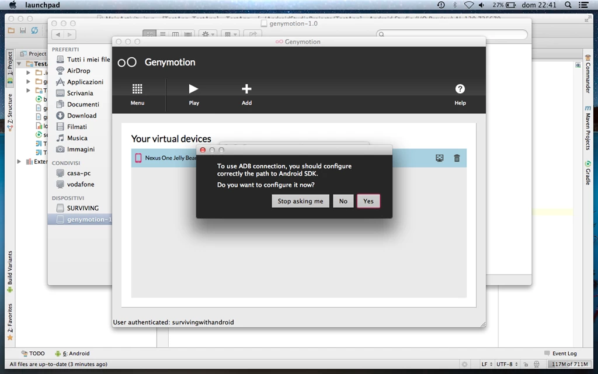Click the inspector Hector icon in status bar
The width and height of the screenshot is (598, 374).
tap(536, 364)
